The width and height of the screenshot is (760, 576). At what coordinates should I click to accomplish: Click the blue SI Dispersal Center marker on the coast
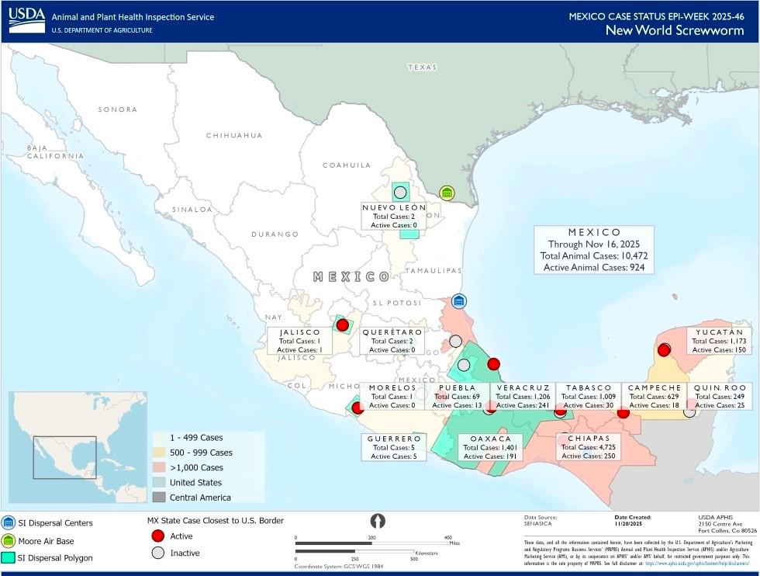459,301
